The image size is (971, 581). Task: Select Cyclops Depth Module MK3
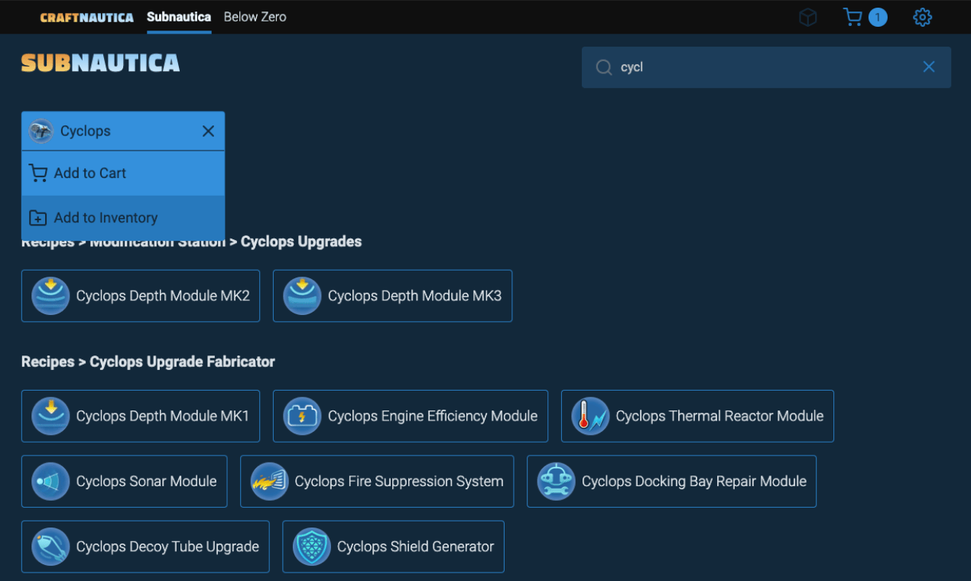[392, 296]
